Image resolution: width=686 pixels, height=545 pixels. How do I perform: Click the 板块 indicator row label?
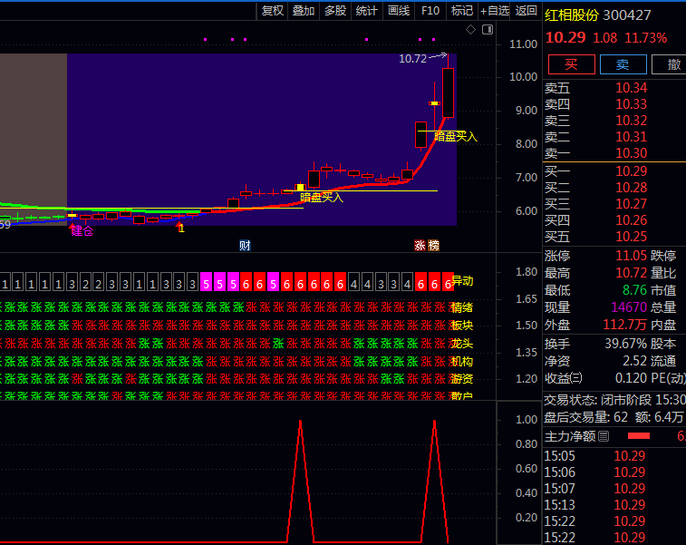[x=462, y=326]
